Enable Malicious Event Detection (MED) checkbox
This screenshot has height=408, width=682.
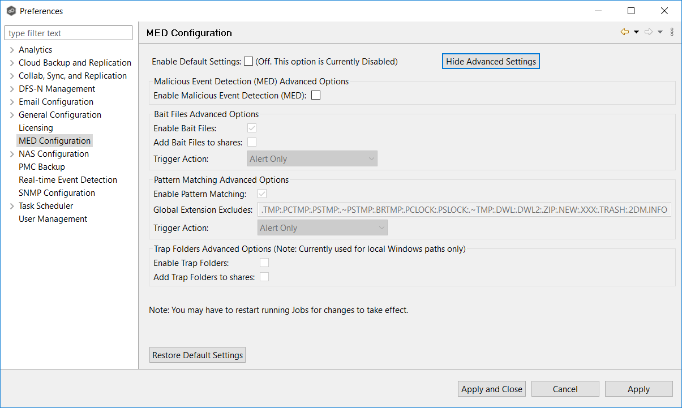pos(316,96)
